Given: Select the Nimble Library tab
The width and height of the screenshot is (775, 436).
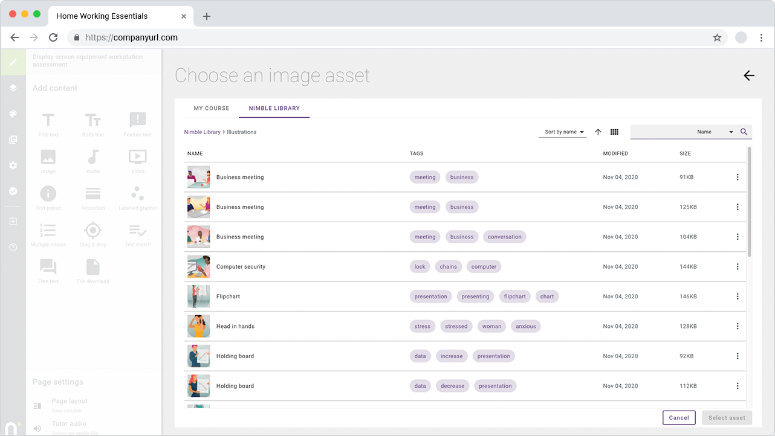Looking at the screenshot, I should point(274,109).
